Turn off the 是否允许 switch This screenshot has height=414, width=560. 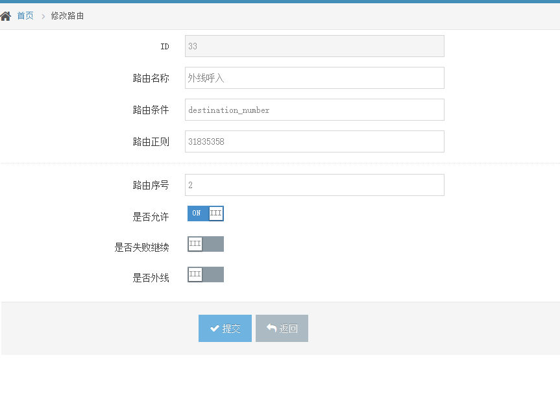(205, 213)
